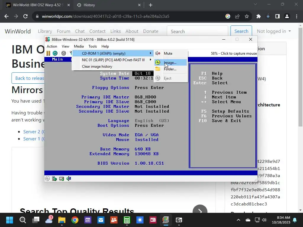Select Mute in the CD-ROM submenu
This screenshot has width=303, height=227.
(171, 53)
